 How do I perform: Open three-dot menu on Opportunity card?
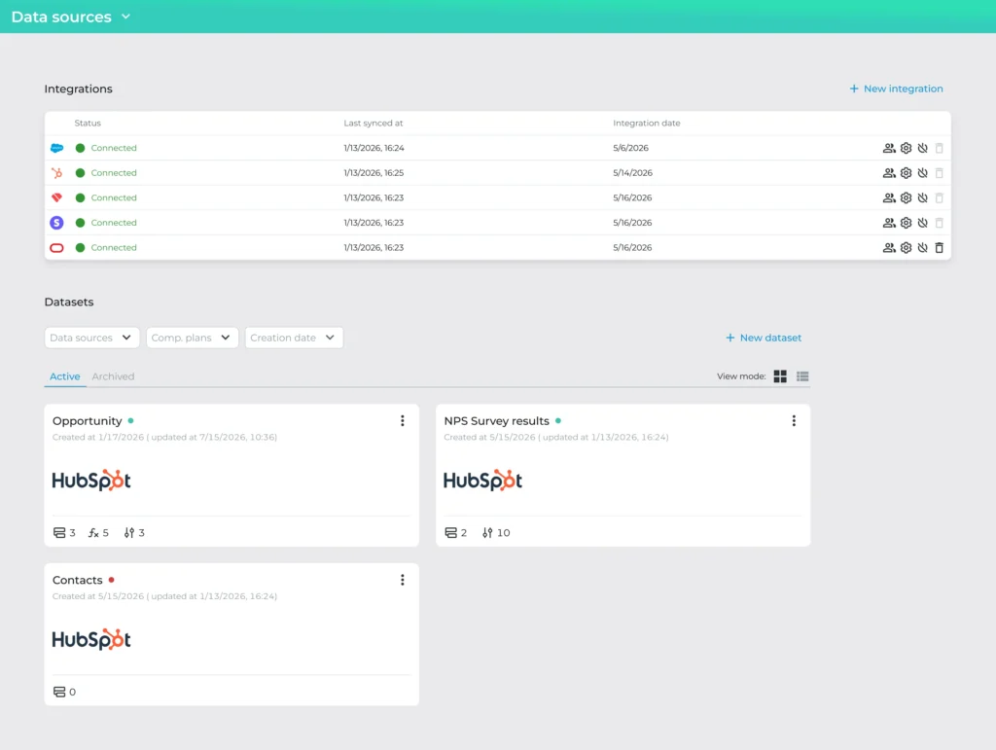point(402,420)
